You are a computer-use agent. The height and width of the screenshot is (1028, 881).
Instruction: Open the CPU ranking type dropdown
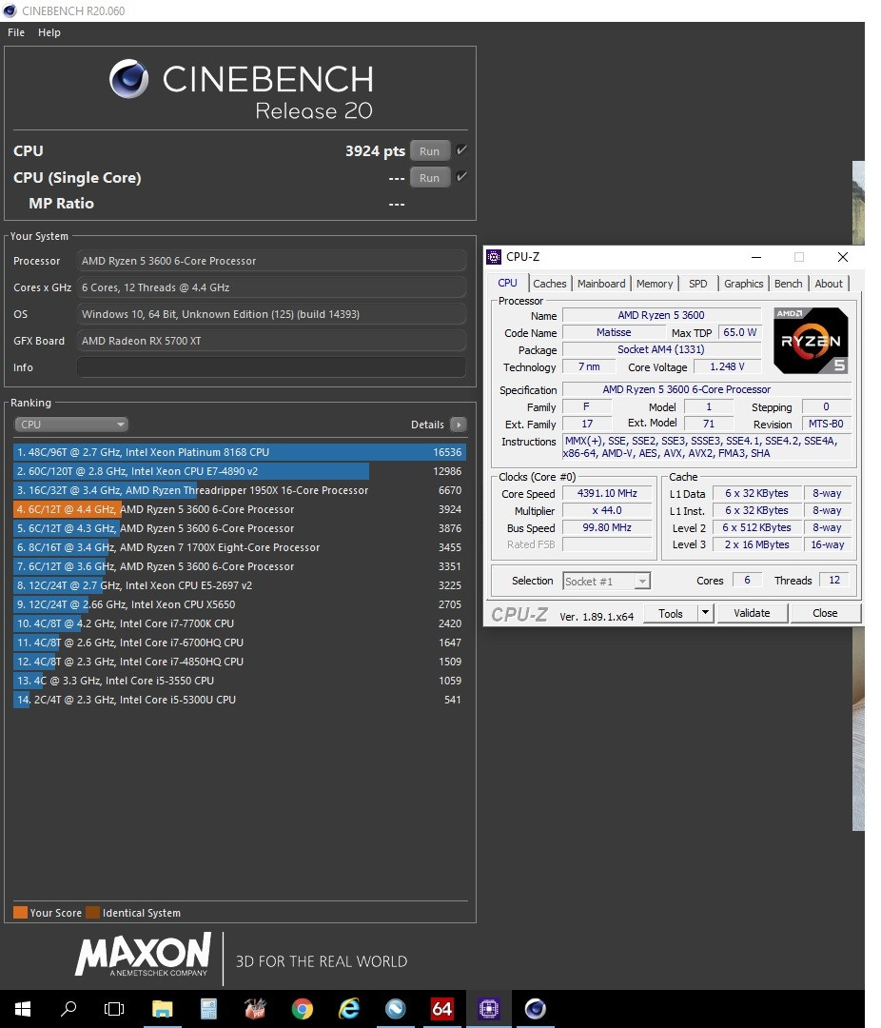(70, 425)
